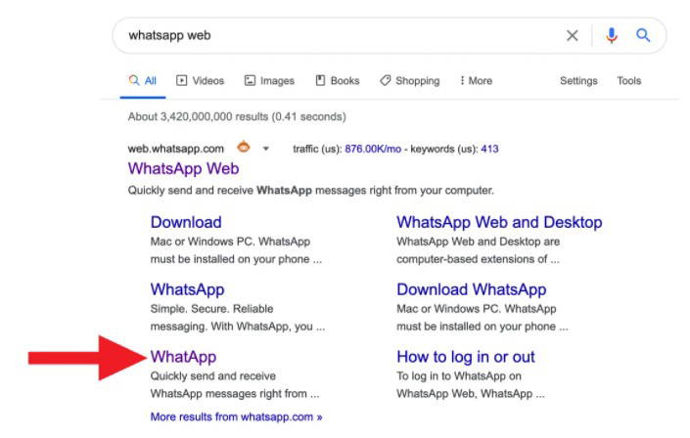Viewport: 690px width, 438px height.
Task: Clear the search box with X icon
Action: (573, 36)
